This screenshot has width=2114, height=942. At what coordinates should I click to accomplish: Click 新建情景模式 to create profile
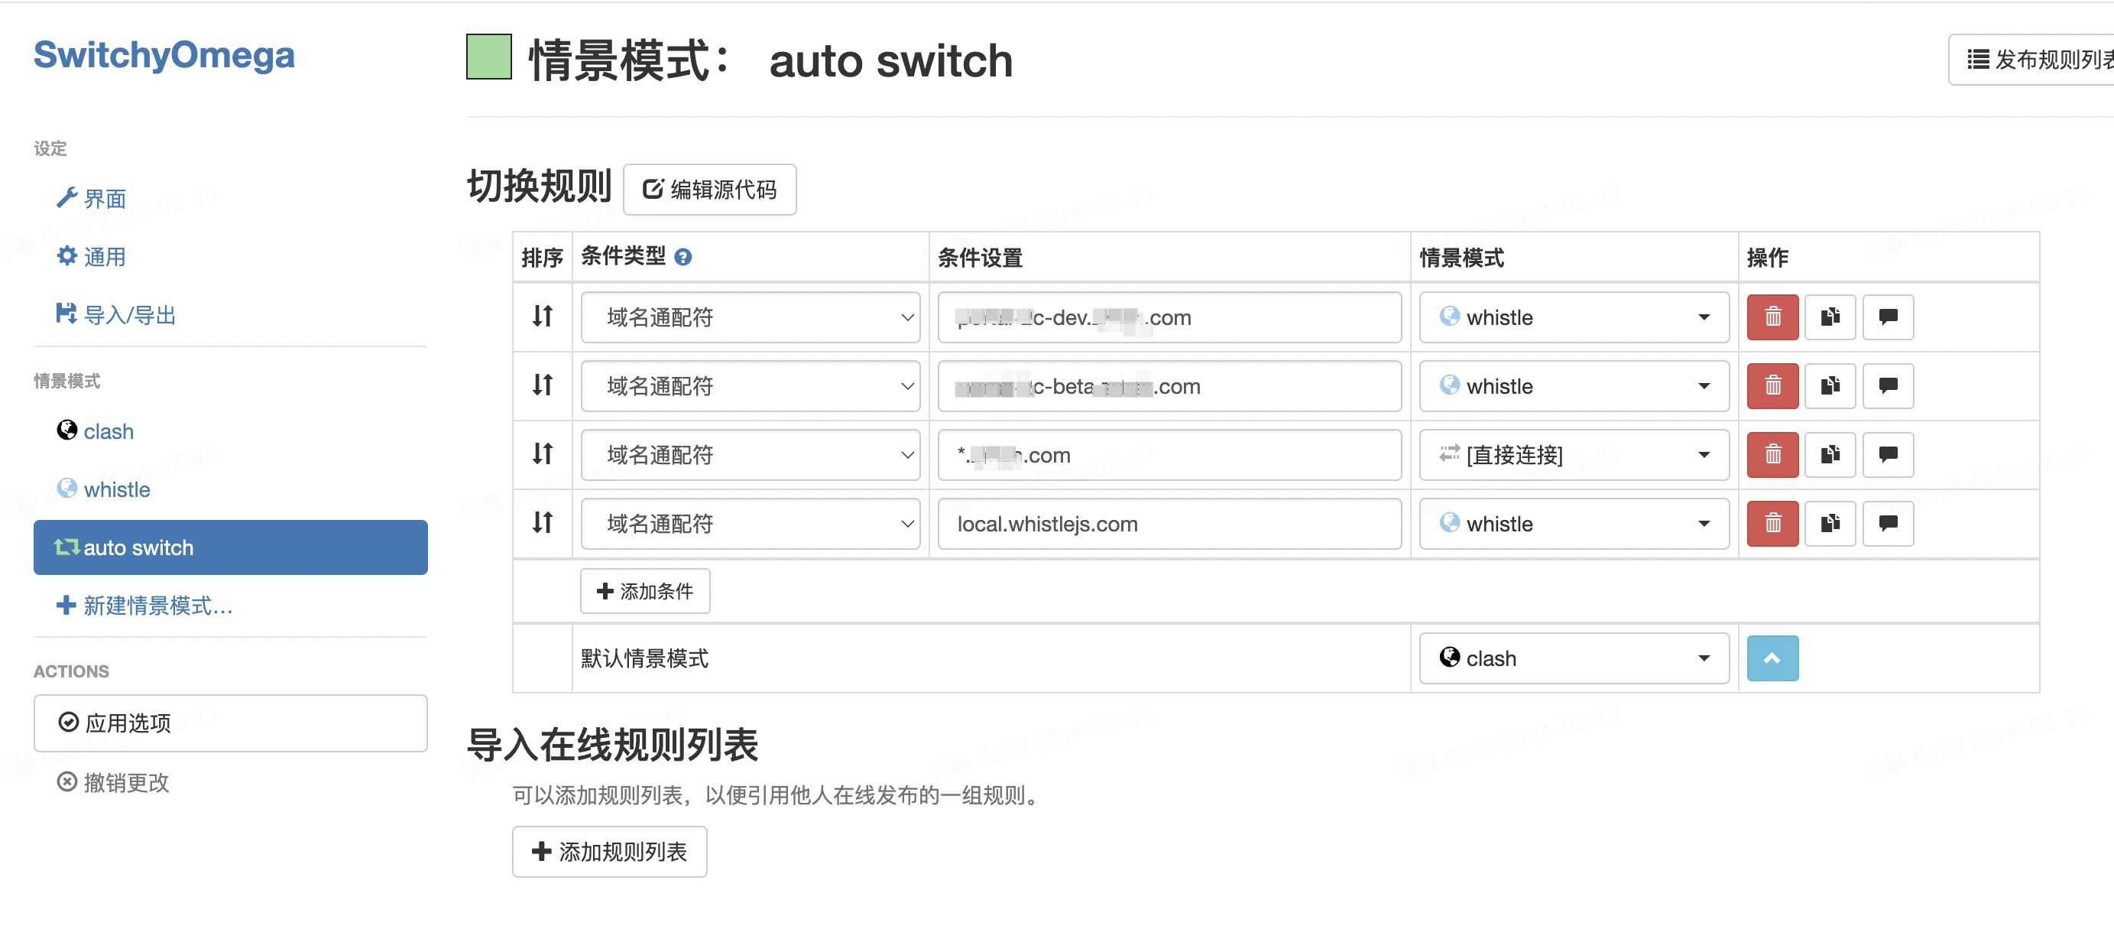click(145, 606)
